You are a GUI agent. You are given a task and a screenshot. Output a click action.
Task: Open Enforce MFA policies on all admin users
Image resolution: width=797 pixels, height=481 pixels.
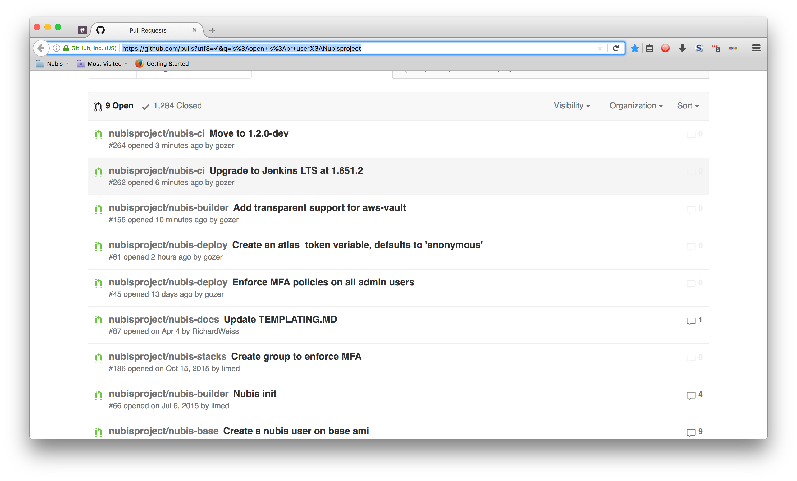tap(323, 282)
